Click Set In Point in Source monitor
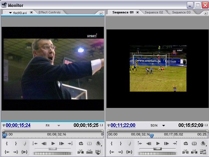 [7, 144]
